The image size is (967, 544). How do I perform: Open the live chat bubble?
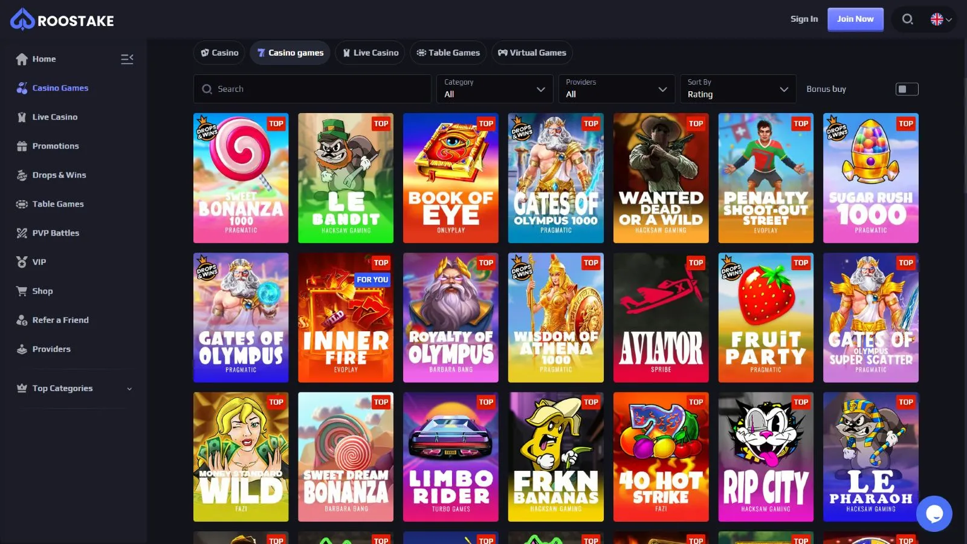tap(934, 514)
